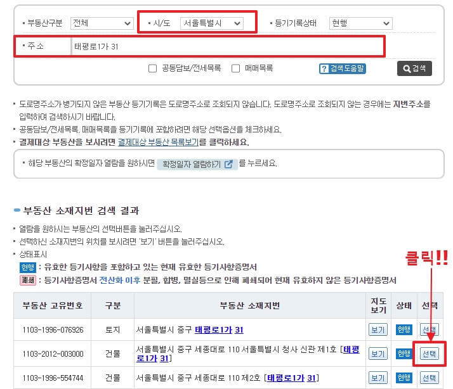Click 선택 button for 1103-1996-554744 row
The width and height of the screenshot is (453, 389).
[x=429, y=378]
